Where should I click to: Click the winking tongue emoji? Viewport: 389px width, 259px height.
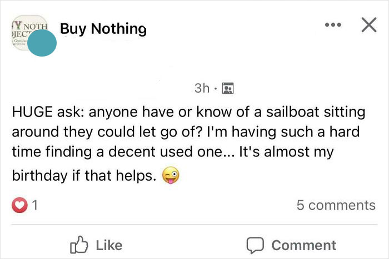(171, 175)
